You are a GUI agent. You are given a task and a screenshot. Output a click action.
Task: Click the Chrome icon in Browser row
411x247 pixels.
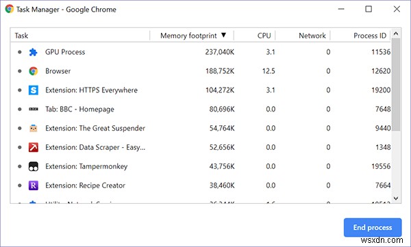[x=34, y=71]
